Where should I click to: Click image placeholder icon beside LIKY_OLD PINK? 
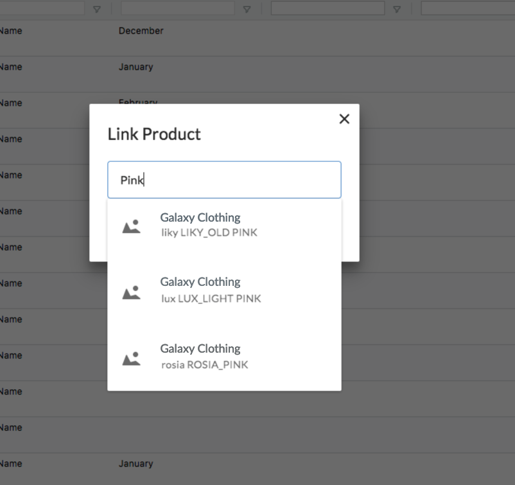(132, 226)
